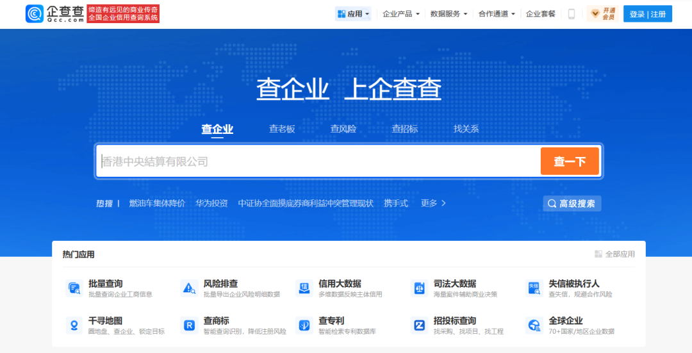
Task: Select the 查企业 tab
Action: click(x=217, y=129)
